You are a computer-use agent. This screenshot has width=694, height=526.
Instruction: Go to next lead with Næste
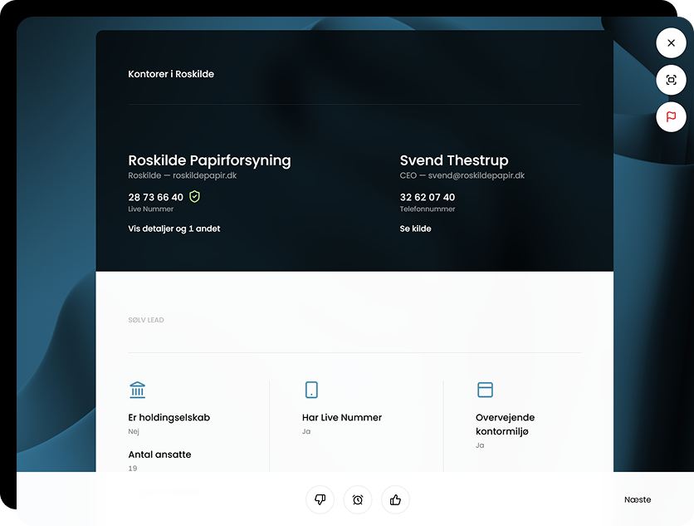click(638, 499)
